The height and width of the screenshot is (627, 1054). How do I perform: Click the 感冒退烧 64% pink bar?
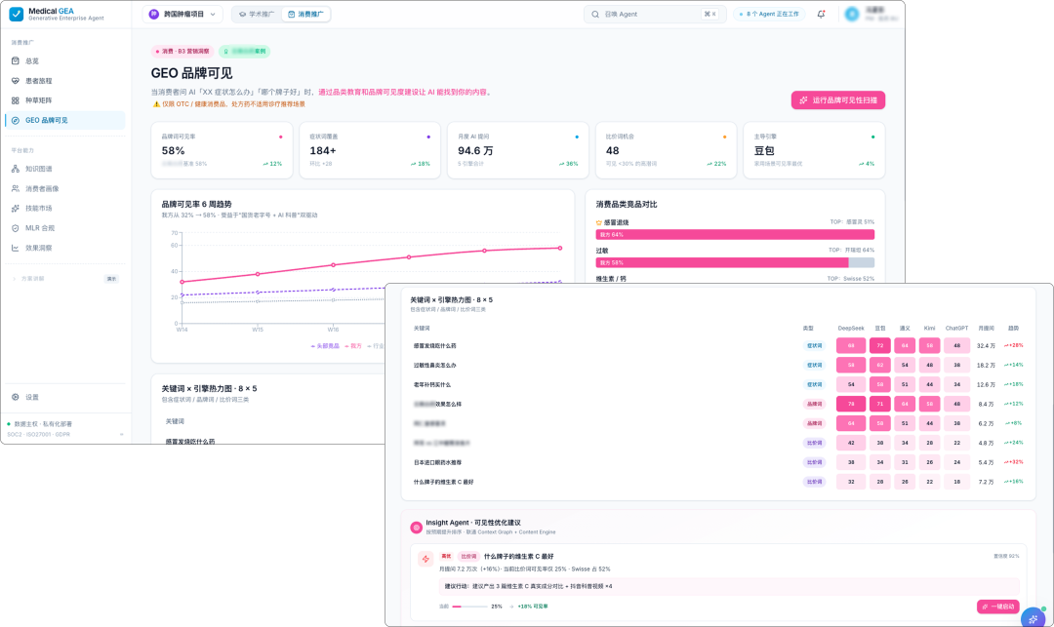click(x=735, y=234)
